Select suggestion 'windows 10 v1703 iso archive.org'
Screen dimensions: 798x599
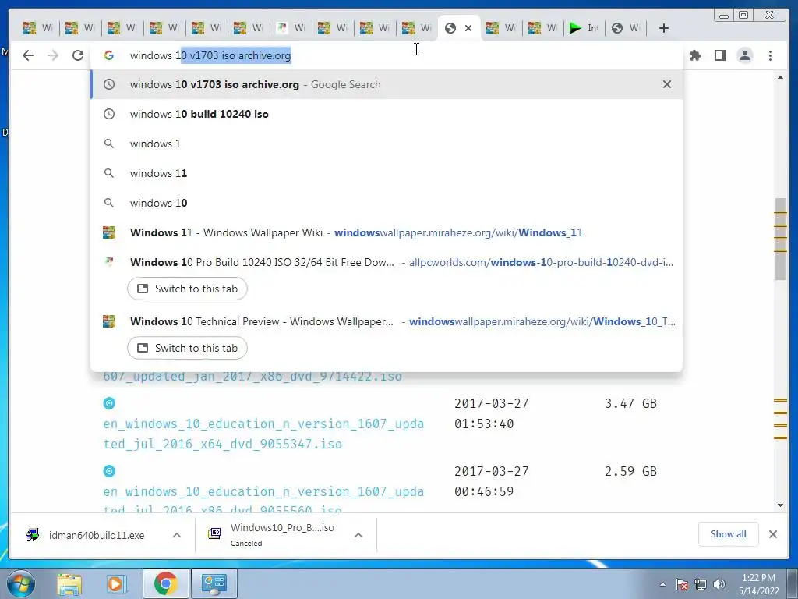pyautogui.click(x=387, y=84)
